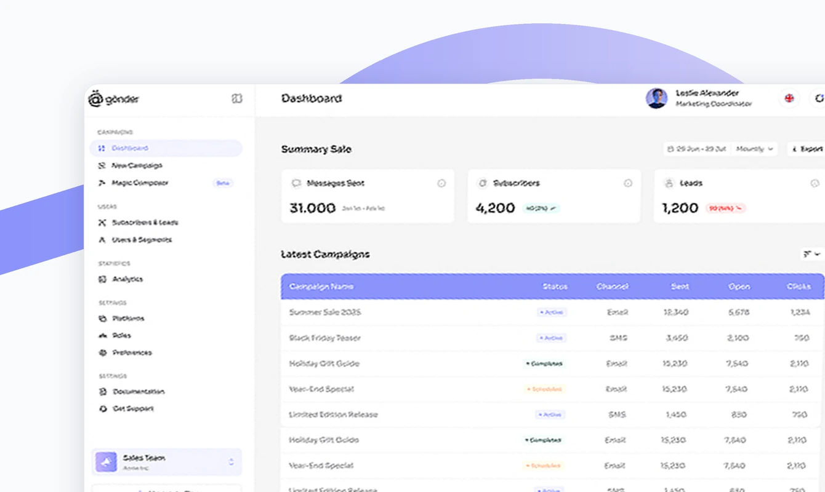Click Active status badge for Black Friday Teaser
The height and width of the screenshot is (492, 825).
point(551,338)
